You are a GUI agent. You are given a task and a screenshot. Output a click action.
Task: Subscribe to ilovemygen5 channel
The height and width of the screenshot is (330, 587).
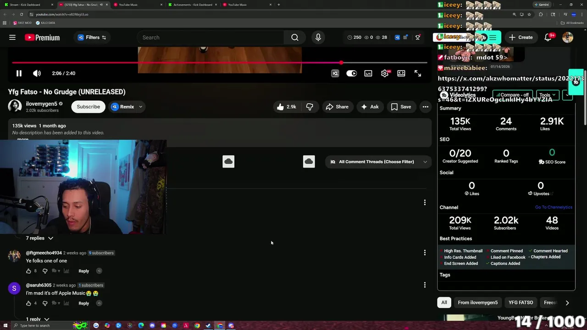pyautogui.click(x=88, y=107)
